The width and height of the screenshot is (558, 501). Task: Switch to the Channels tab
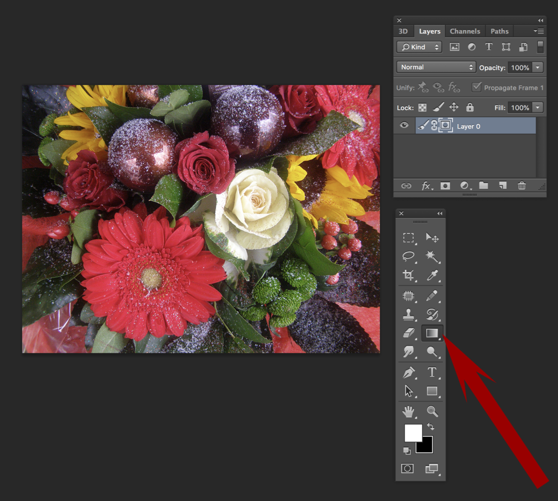pyautogui.click(x=465, y=31)
